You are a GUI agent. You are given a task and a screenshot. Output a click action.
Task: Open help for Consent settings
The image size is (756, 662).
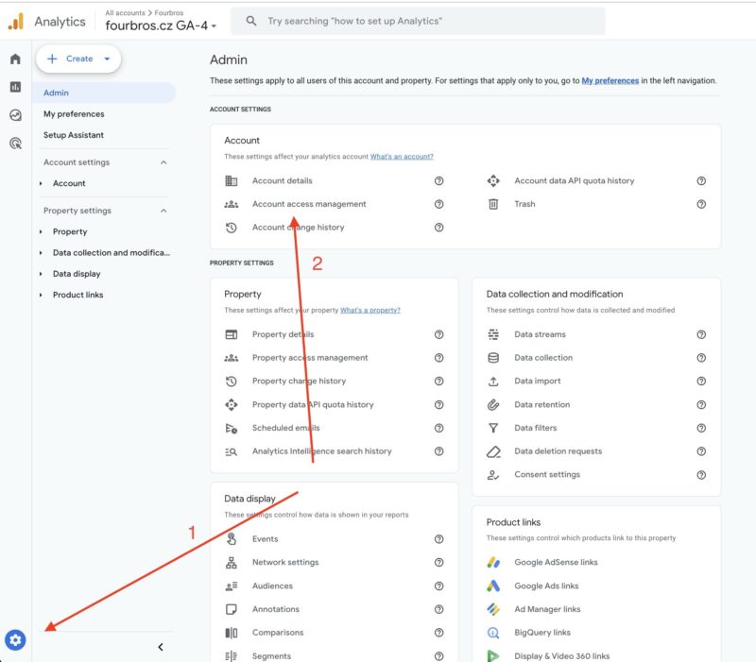click(x=701, y=475)
